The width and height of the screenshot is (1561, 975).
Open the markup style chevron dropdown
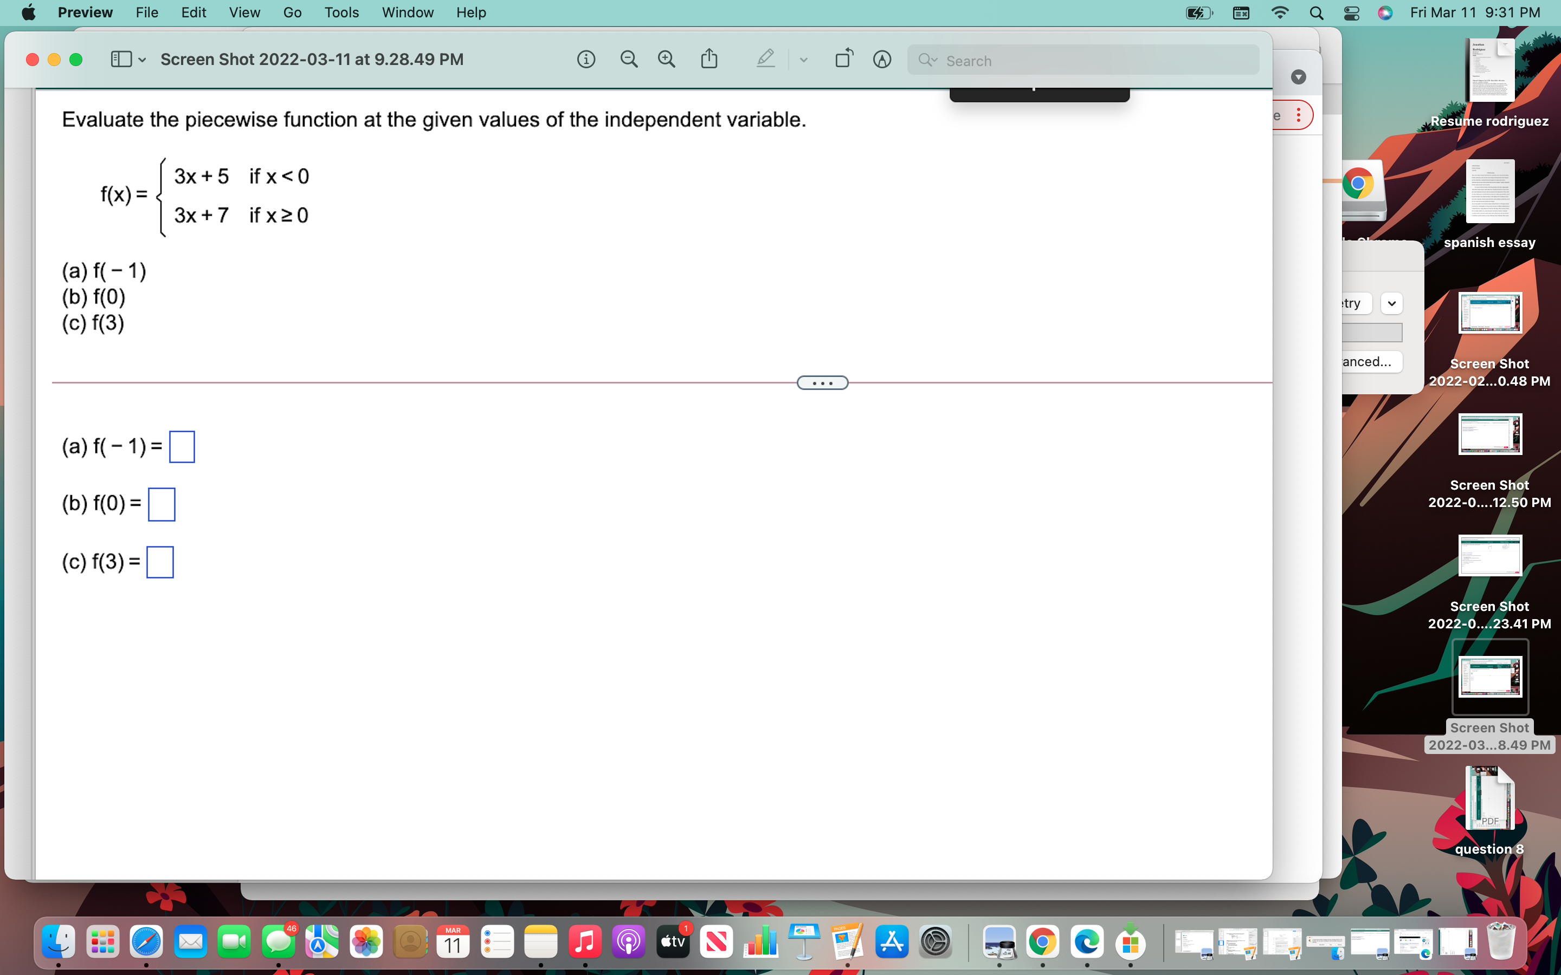[804, 60]
